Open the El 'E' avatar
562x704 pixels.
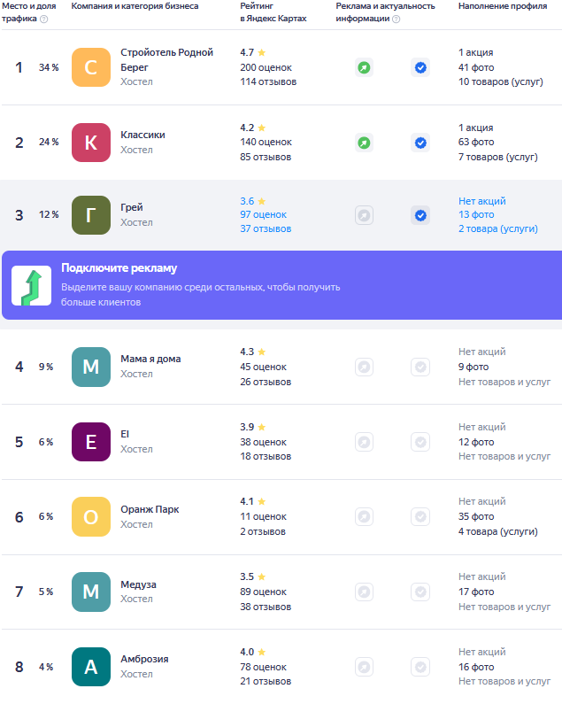click(x=91, y=442)
